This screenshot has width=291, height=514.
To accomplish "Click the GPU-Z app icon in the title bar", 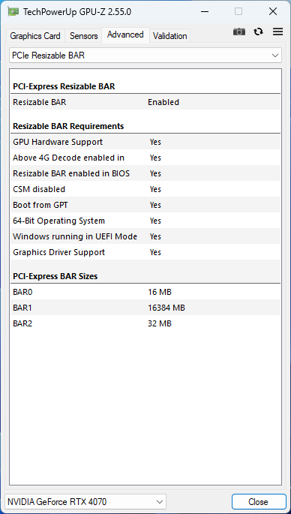I will pos(13,12).
